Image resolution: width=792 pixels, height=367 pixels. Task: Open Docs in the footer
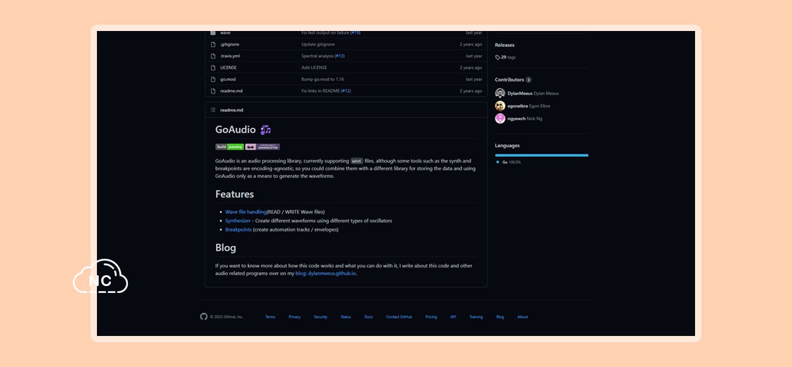(x=369, y=317)
